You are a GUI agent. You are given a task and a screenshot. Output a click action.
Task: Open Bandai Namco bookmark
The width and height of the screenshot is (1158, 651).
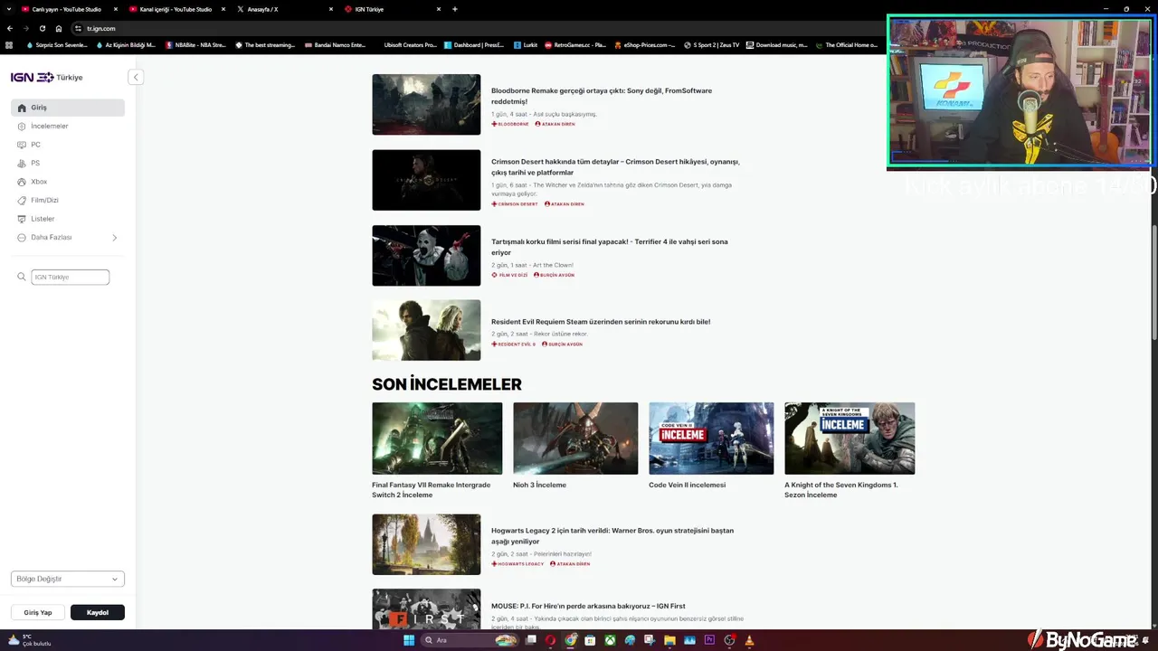336,44
